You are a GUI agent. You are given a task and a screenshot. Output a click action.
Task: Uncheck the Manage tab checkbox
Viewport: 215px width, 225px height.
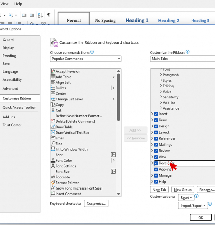click(x=156, y=176)
